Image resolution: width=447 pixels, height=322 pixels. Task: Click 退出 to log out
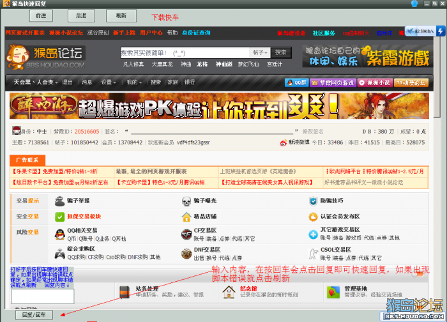click(x=67, y=82)
